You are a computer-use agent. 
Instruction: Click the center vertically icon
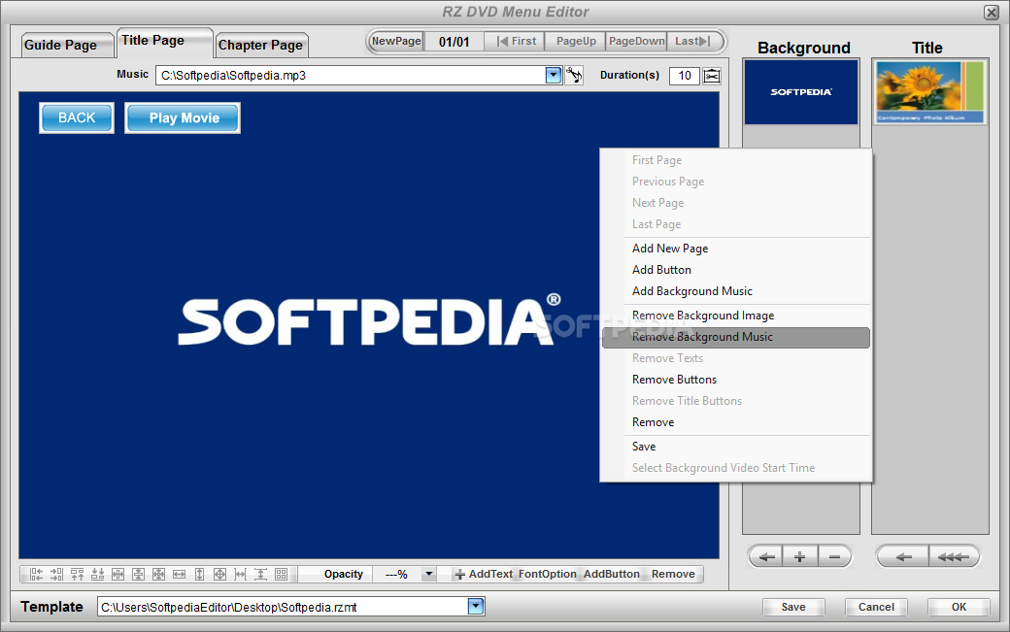[x=139, y=574]
